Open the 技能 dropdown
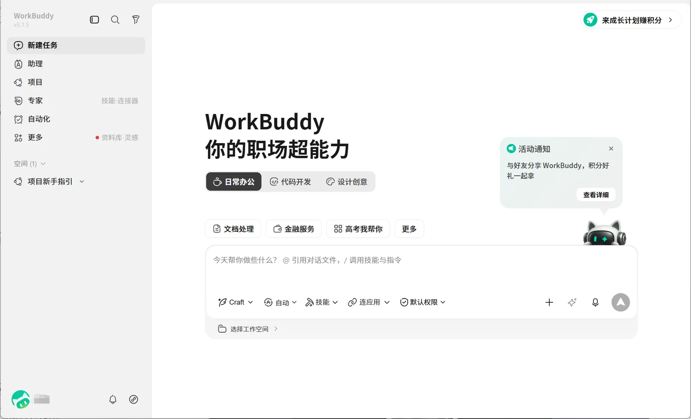This screenshot has width=691, height=419. click(322, 302)
